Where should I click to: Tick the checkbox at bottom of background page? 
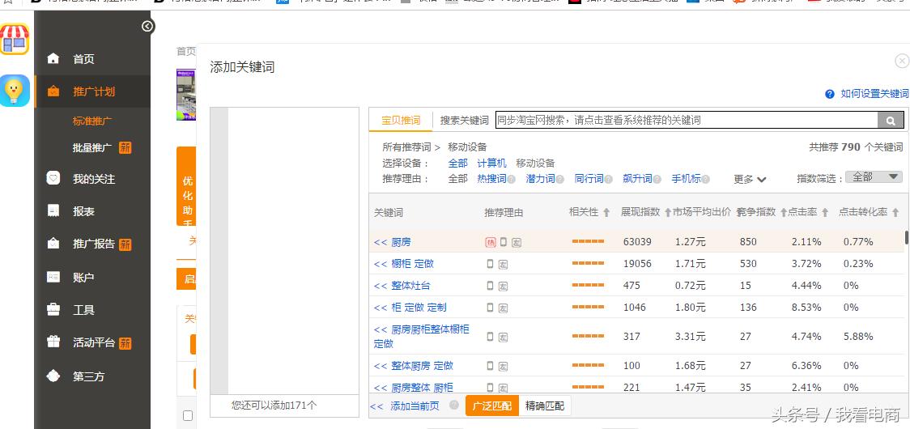[188, 416]
